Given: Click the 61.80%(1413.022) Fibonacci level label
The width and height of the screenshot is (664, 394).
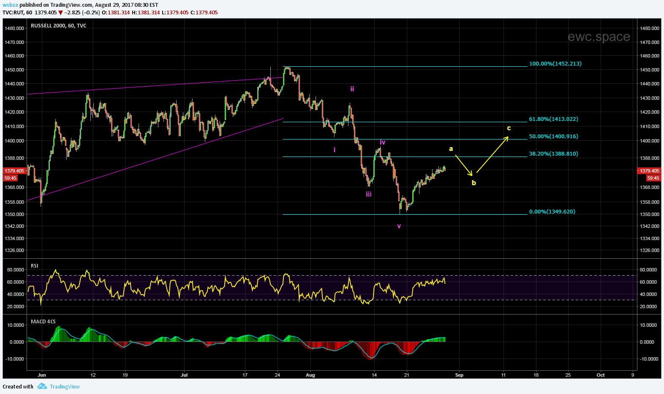Looking at the screenshot, I should 553,119.
